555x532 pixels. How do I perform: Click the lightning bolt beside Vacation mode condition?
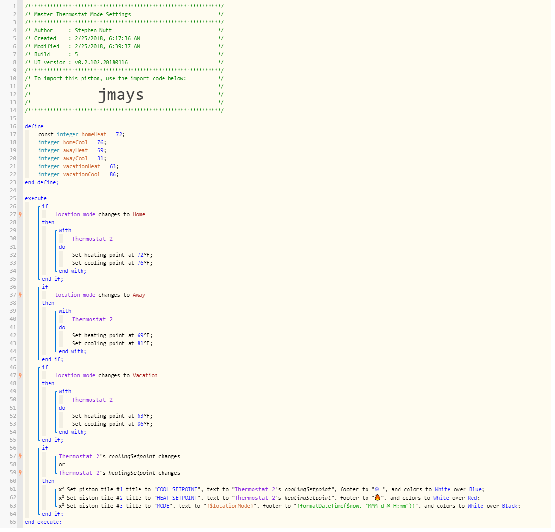coord(20,375)
